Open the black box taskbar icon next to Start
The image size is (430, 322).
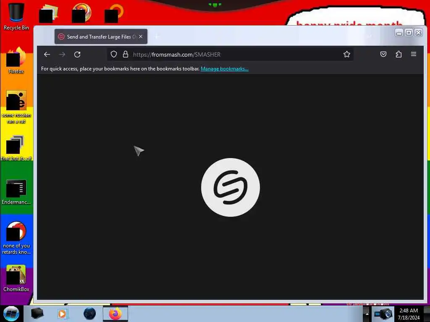37,314
